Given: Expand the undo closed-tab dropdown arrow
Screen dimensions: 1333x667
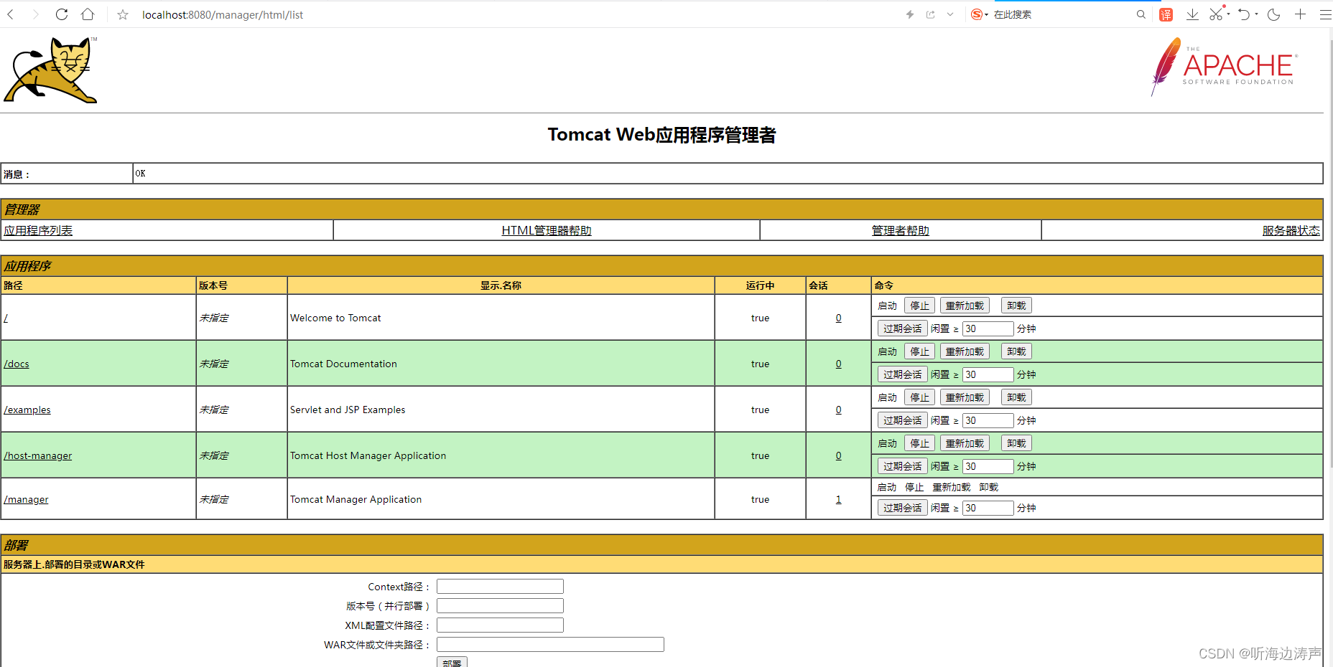Looking at the screenshot, I should click(x=1256, y=14).
